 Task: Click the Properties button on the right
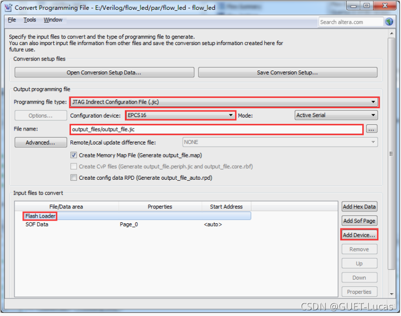pyautogui.click(x=360, y=292)
